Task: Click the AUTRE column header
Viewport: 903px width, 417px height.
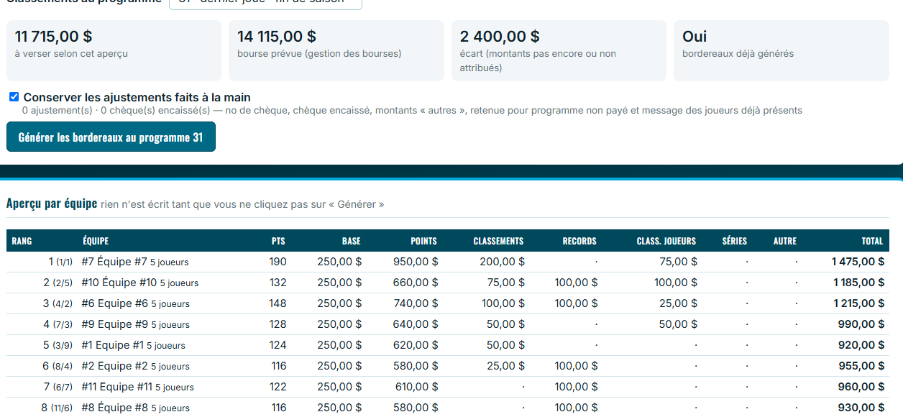Action: tap(785, 241)
